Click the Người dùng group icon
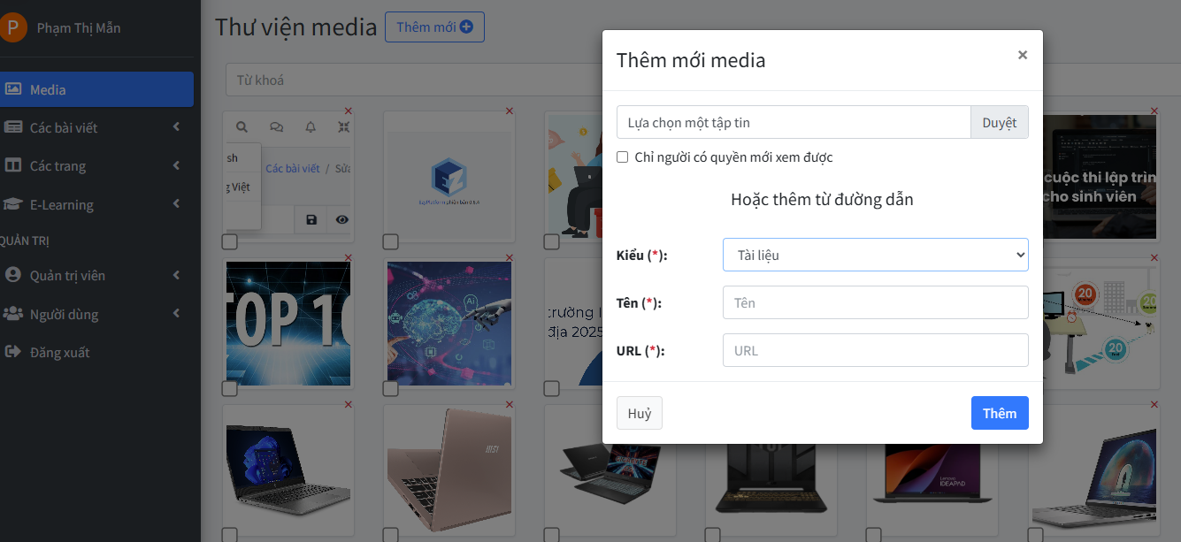 point(13,314)
